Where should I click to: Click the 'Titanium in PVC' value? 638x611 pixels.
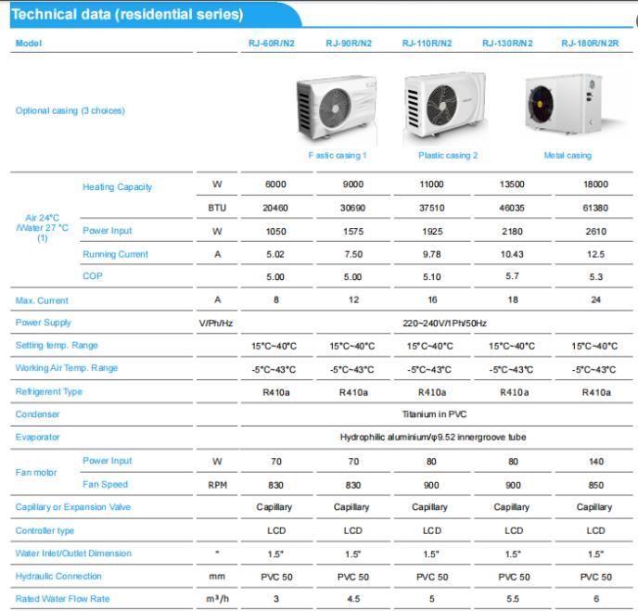[x=435, y=414]
